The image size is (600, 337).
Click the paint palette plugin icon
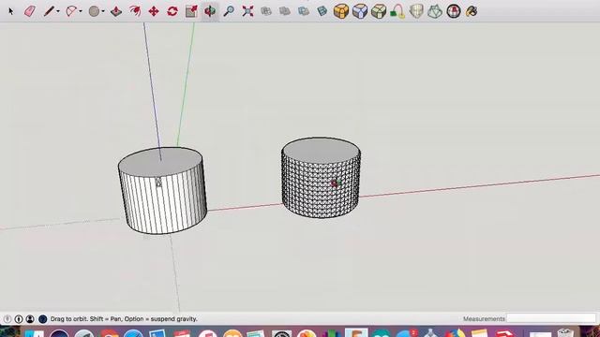coord(472,11)
